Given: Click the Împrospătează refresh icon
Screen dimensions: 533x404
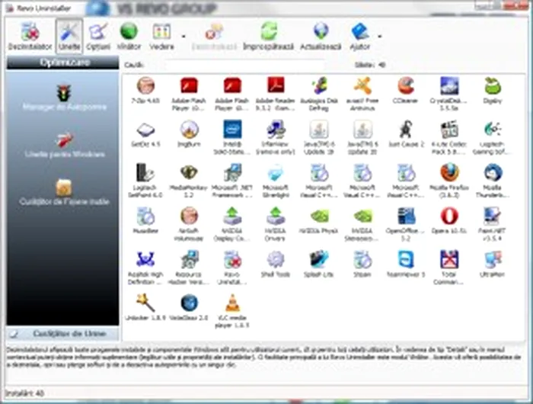Looking at the screenshot, I should pos(268,35).
